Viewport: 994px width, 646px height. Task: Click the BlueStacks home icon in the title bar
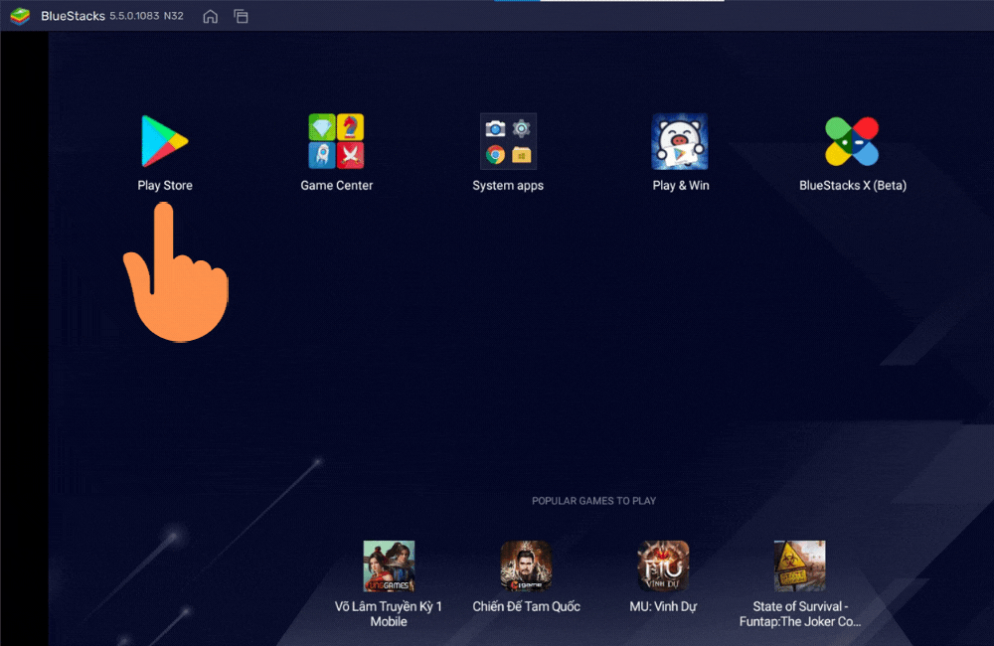[x=210, y=17]
